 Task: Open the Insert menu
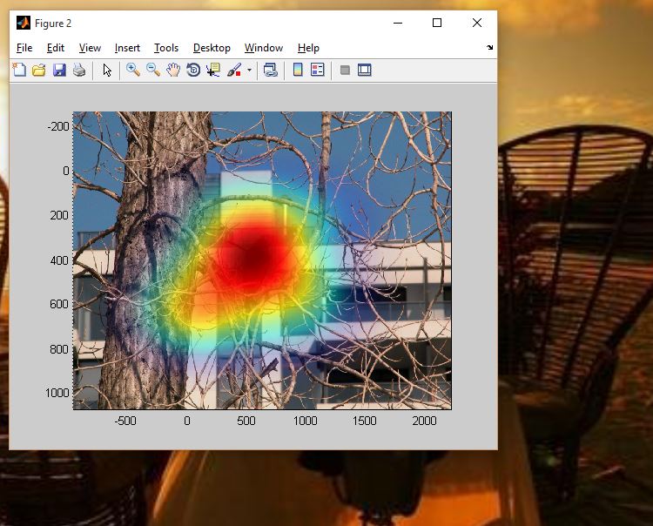(127, 48)
